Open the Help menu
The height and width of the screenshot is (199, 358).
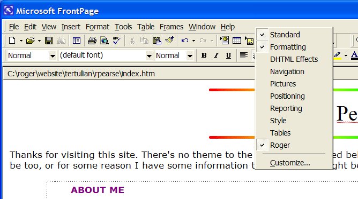pyautogui.click(x=228, y=27)
